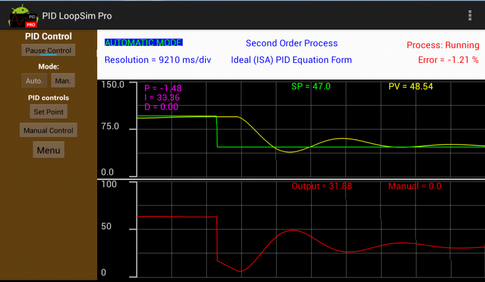Click the Pause Control button
Viewport: 485px width, 282px height.
click(48, 50)
